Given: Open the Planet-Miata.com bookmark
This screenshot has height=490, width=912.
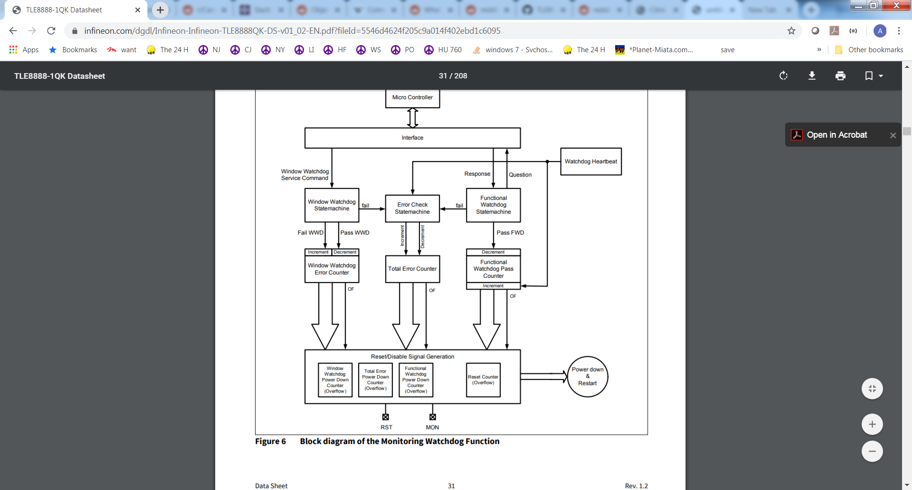Looking at the screenshot, I should click(x=654, y=49).
